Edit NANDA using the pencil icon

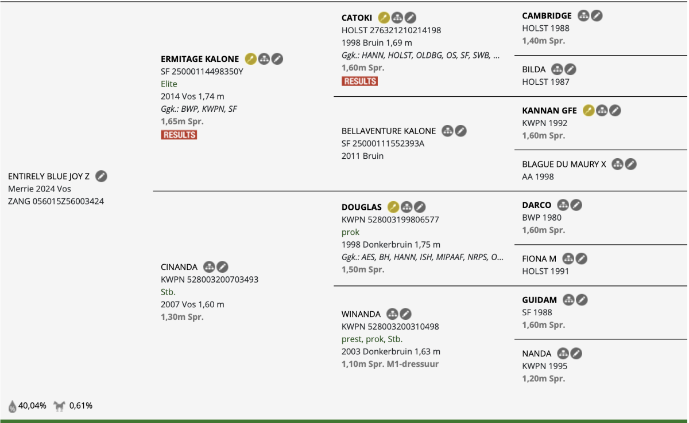[x=576, y=353]
